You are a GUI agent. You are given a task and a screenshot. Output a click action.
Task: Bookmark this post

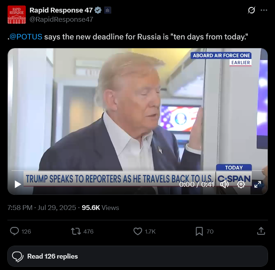coord(199,231)
